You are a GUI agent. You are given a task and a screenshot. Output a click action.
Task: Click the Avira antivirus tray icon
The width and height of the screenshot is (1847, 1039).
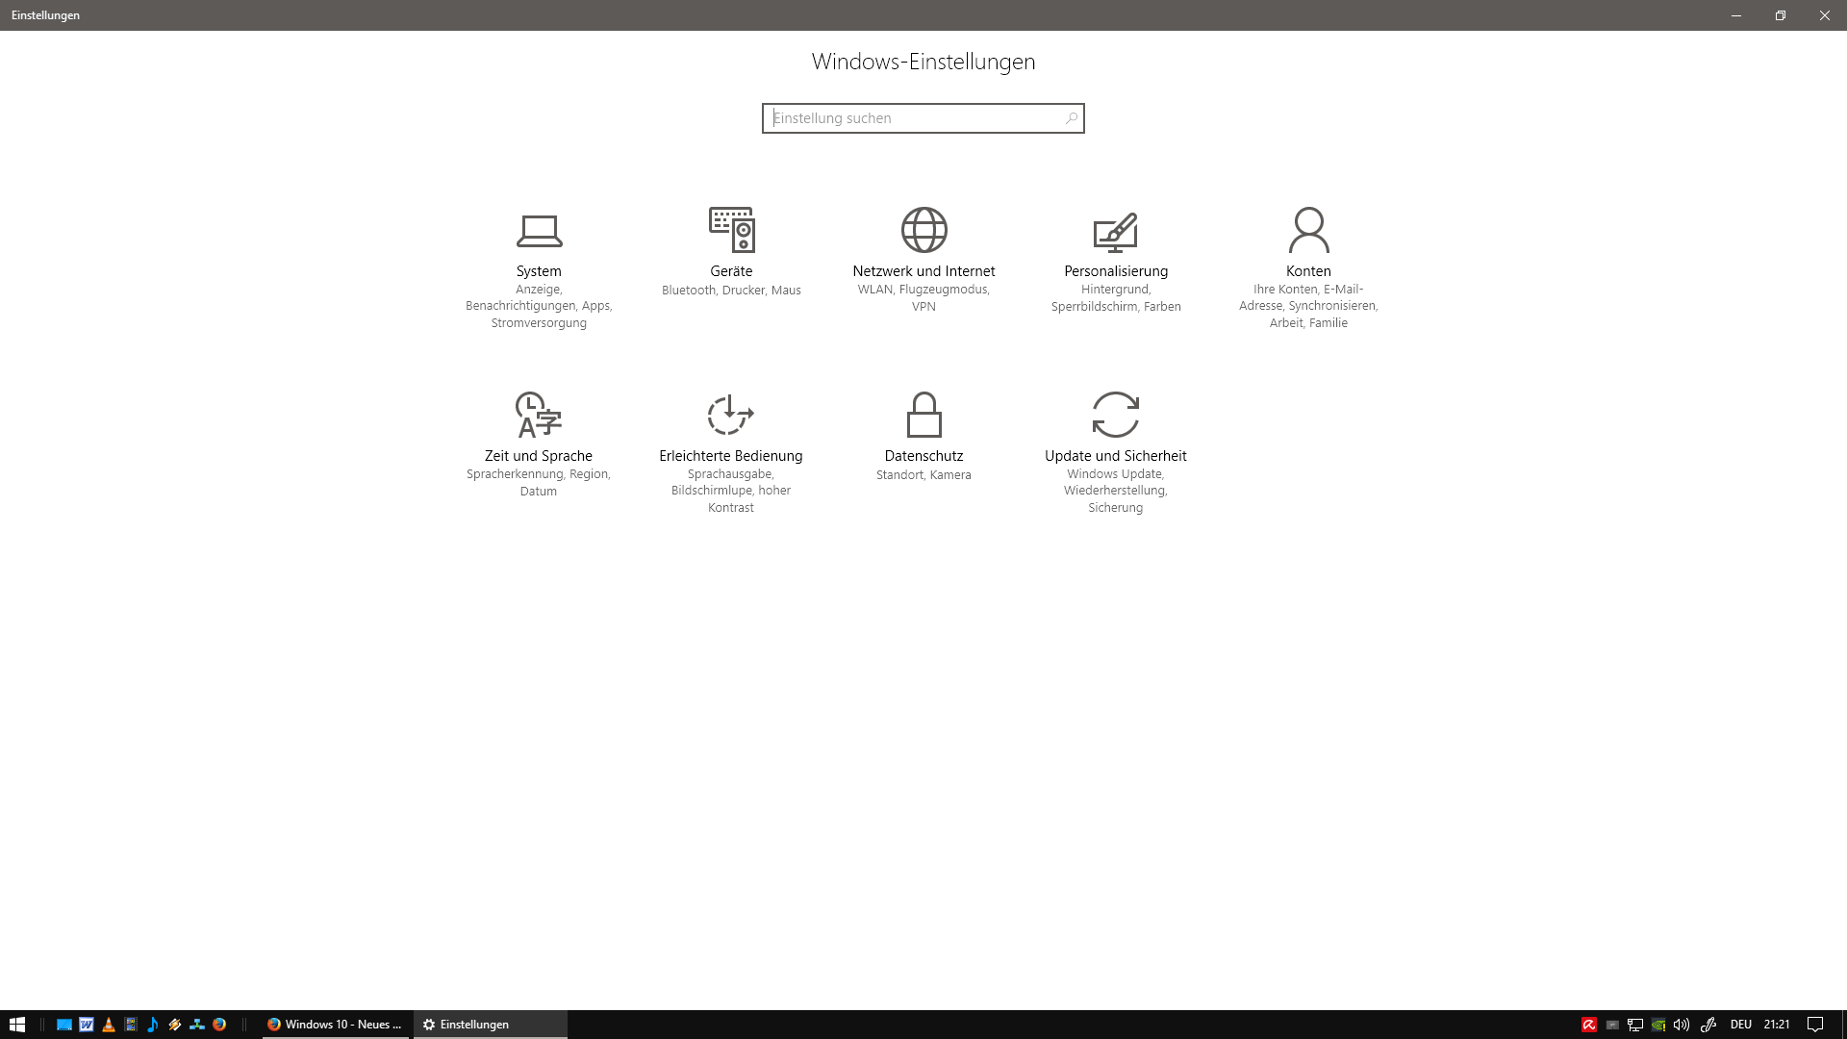click(1589, 1025)
